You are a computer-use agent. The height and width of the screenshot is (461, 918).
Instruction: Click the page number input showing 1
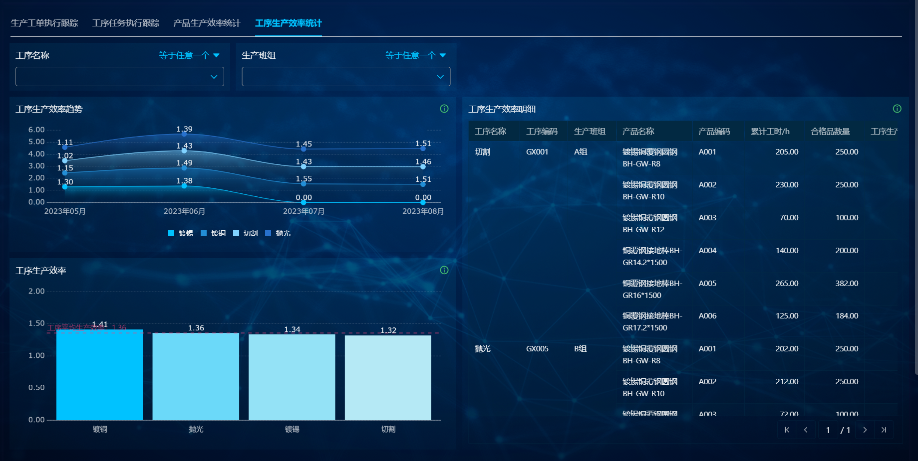(x=828, y=430)
